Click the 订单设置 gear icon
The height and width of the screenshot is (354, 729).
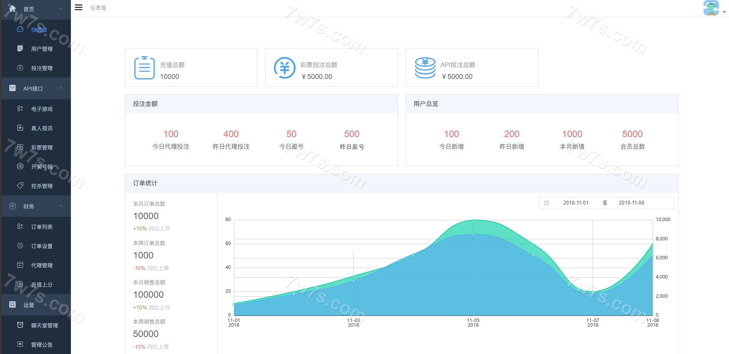20,246
